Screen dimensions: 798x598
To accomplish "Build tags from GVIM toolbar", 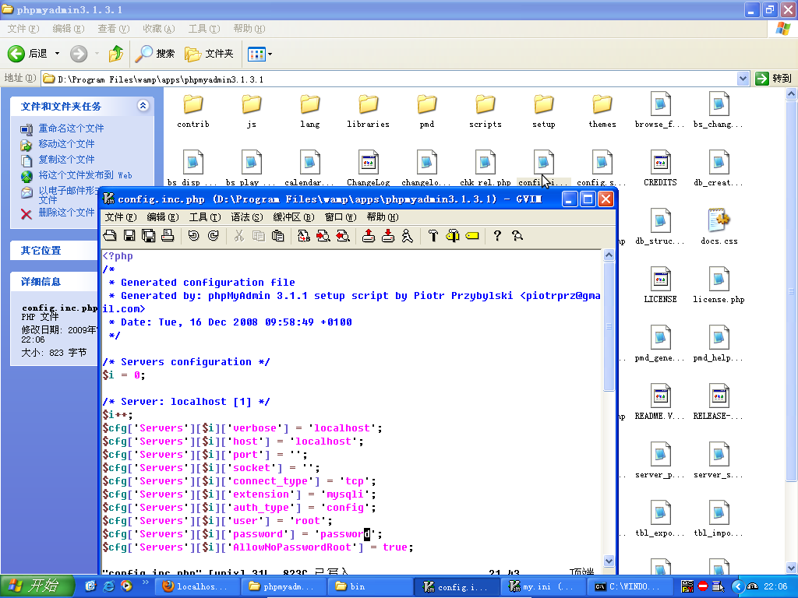I will pyautogui.click(x=453, y=235).
